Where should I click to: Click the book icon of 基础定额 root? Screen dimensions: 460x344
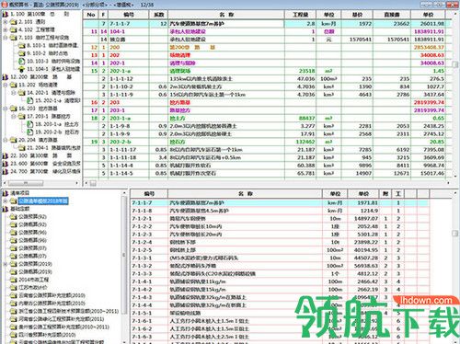point(6,209)
